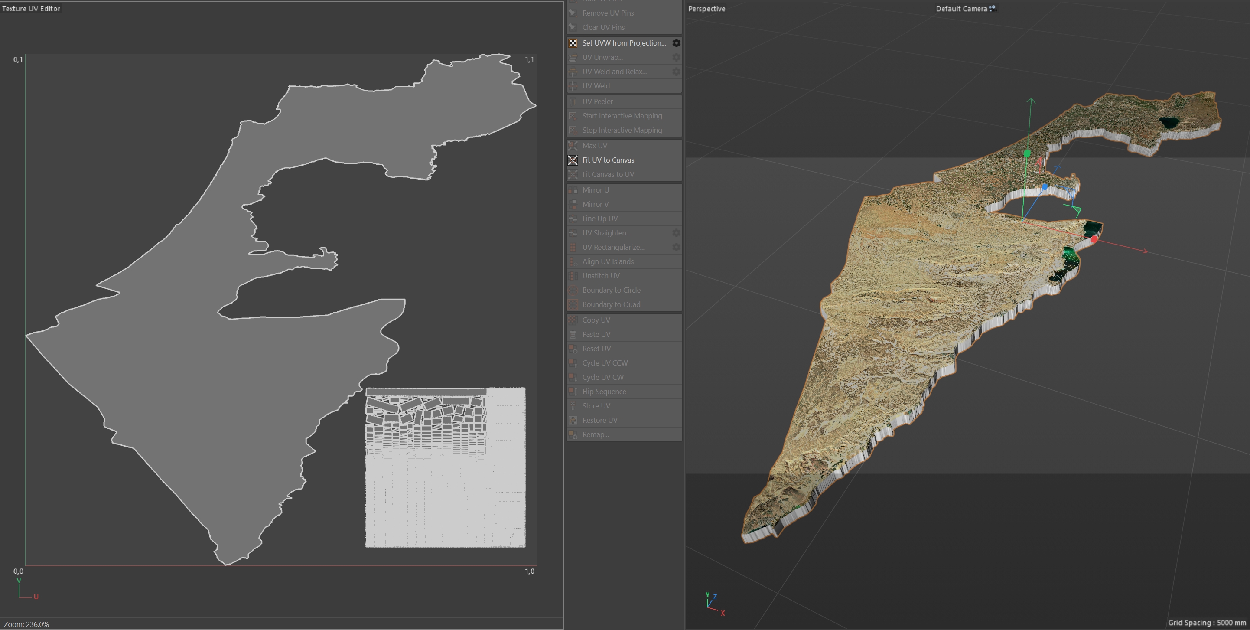Click the red X axis gizmo handle
This screenshot has height=630, width=1250.
click(x=1094, y=240)
